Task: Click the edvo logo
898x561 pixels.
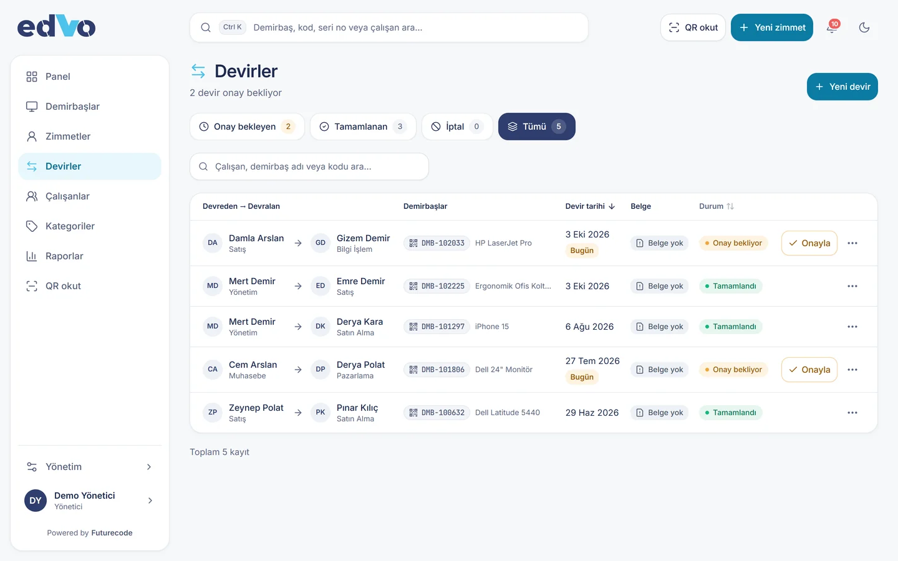Action: click(56, 26)
